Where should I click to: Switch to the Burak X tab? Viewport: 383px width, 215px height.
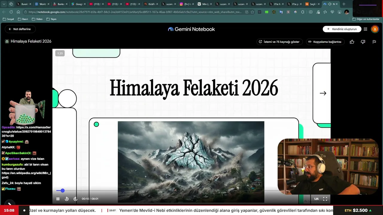[x=24, y=4]
